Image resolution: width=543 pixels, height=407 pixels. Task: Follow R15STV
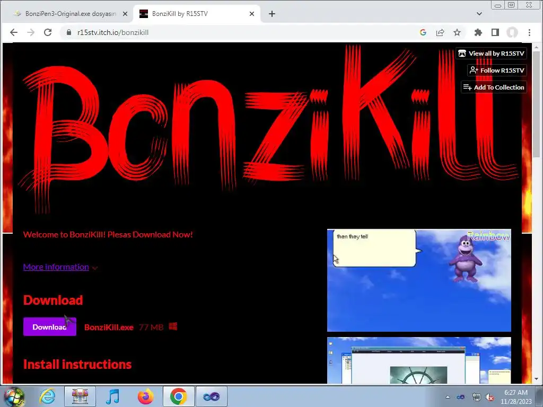(497, 70)
